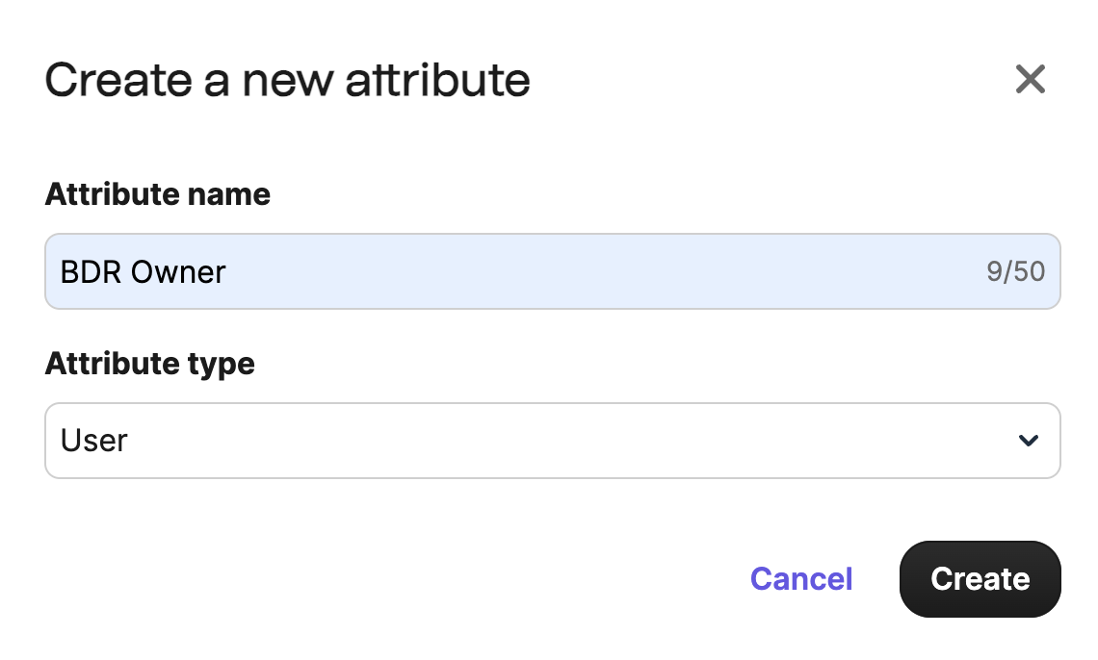Image resolution: width=1098 pixels, height=660 pixels.
Task: Click the Create a new attribute heading
Action: coord(287,80)
